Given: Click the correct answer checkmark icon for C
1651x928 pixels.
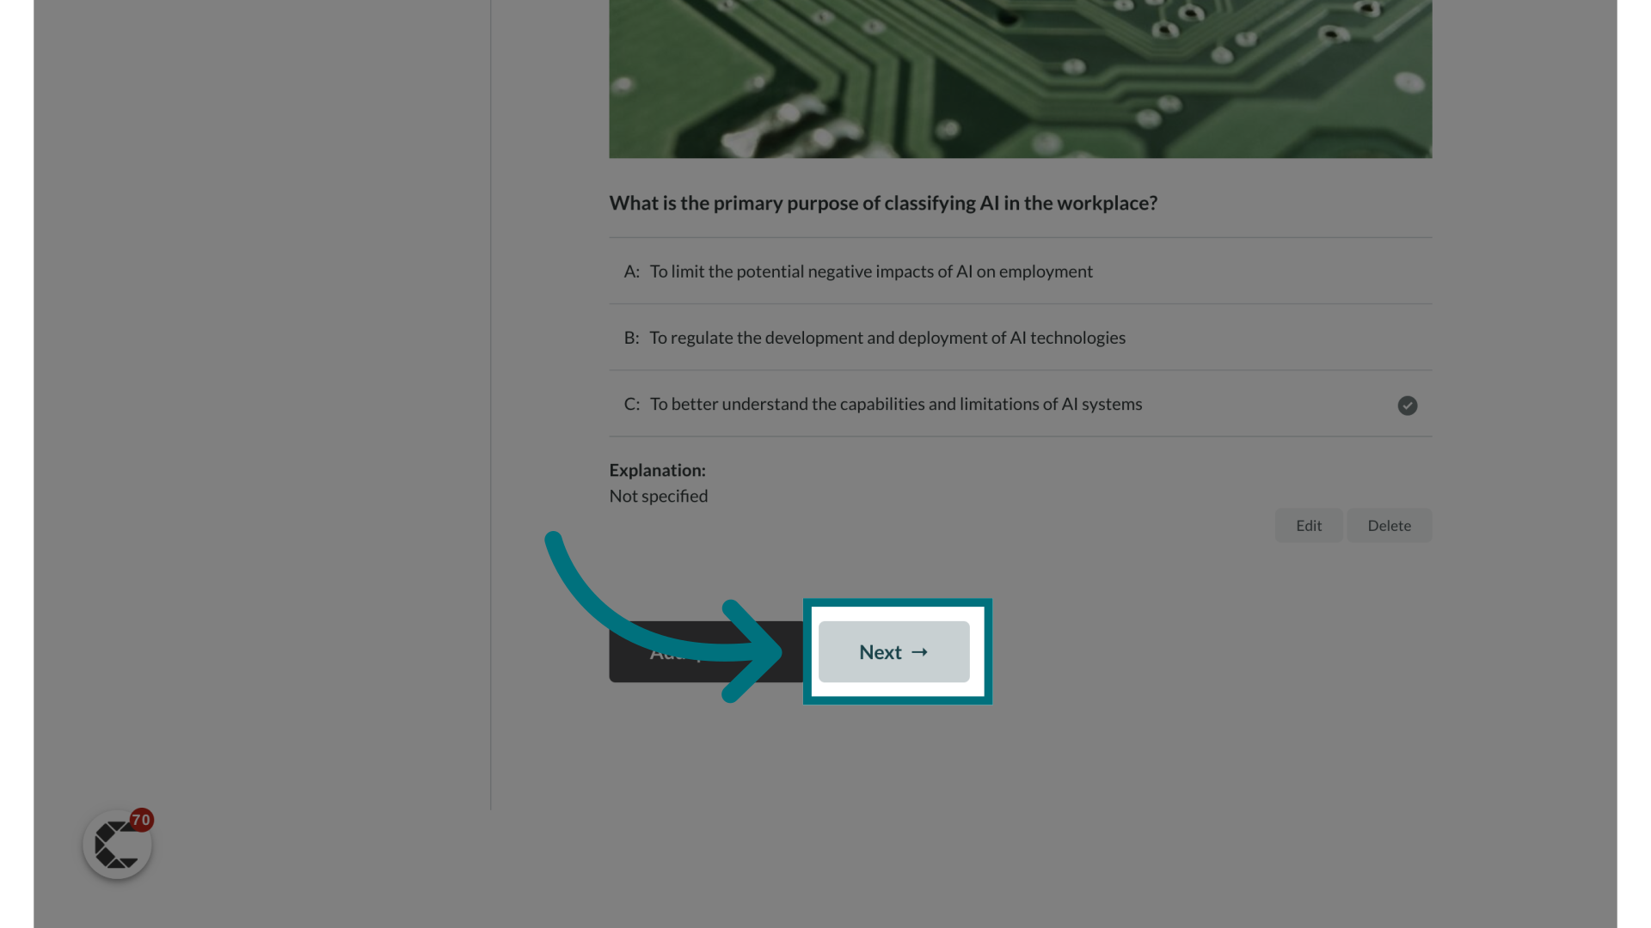Looking at the screenshot, I should 1407,406.
